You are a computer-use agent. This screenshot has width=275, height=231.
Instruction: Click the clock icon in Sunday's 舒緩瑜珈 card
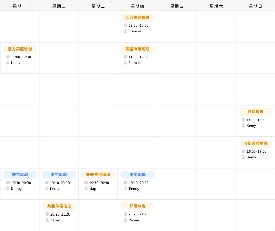point(243,120)
